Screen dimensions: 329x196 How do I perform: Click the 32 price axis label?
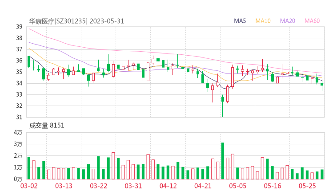coord(19,106)
